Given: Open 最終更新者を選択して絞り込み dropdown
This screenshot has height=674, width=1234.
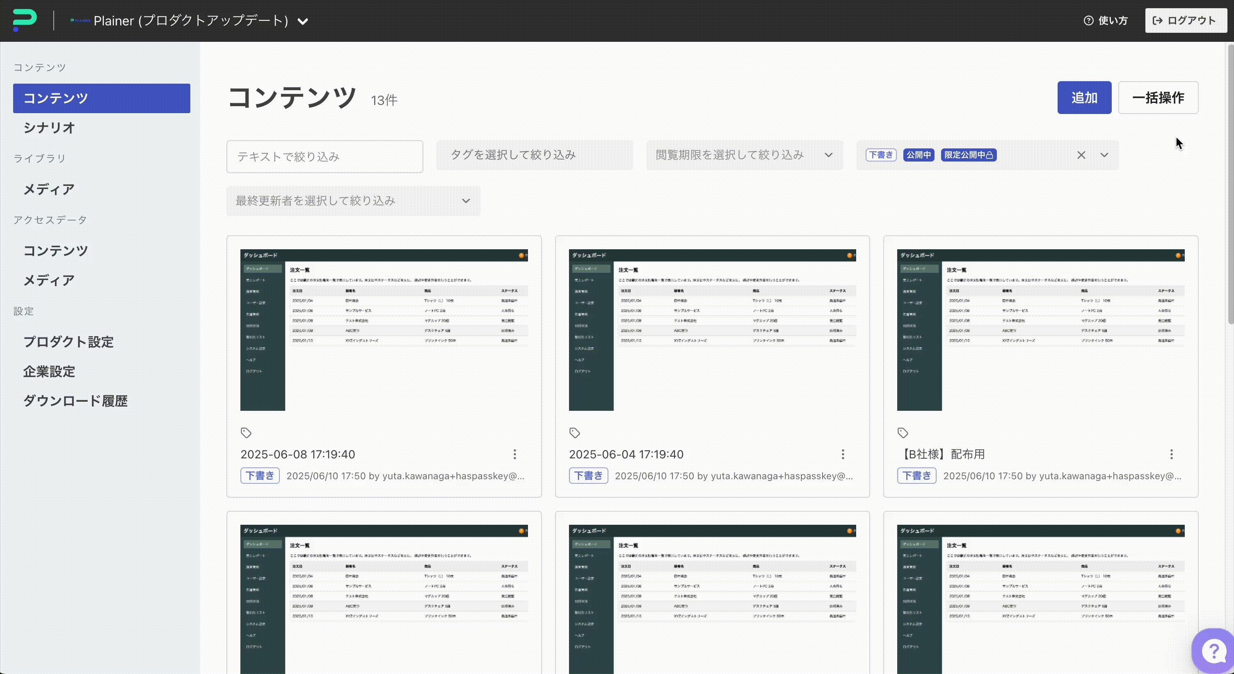Looking at the screenshot, I should pyautogui.click(x=353, y=201).
